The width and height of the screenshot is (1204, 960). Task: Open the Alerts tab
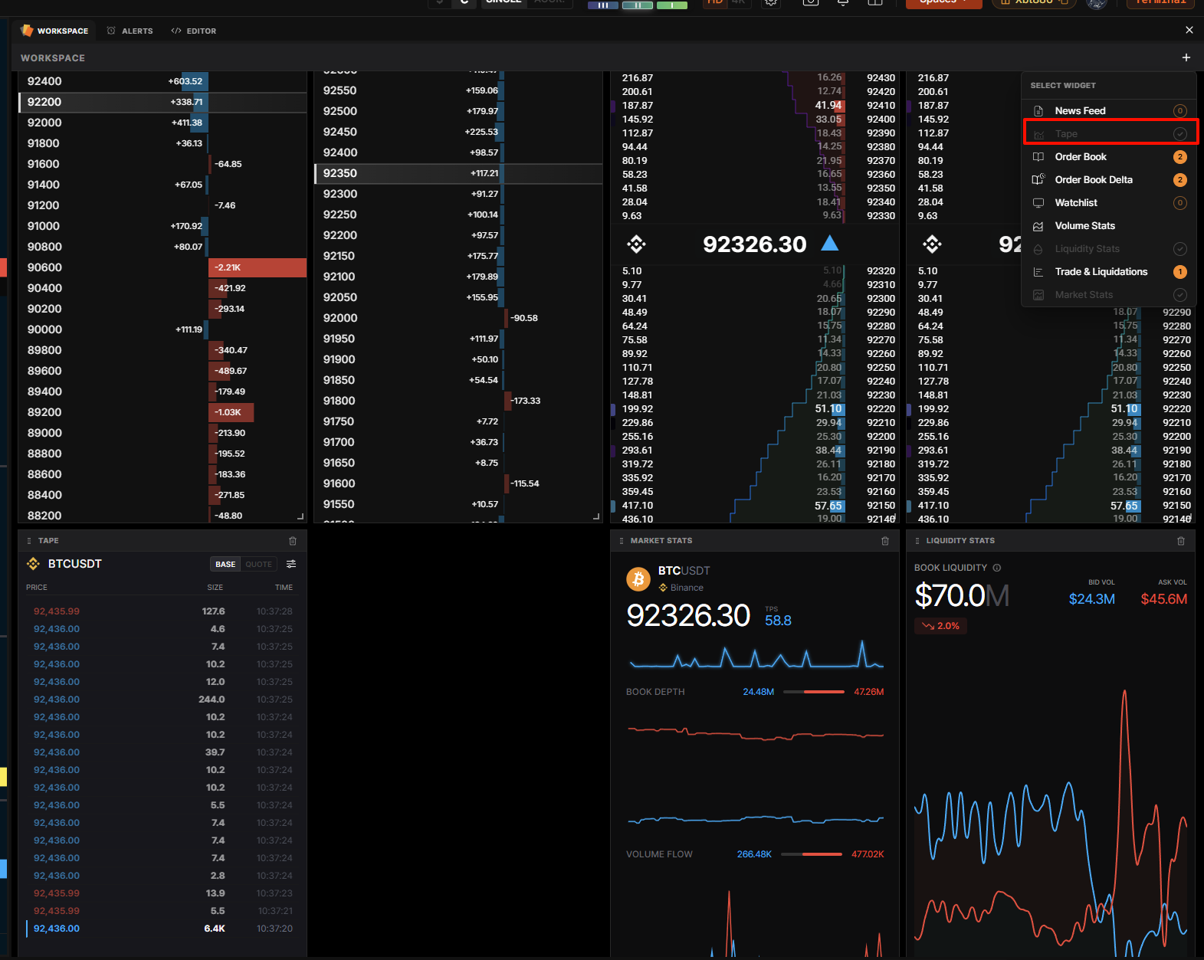click(x=130, y=31)
